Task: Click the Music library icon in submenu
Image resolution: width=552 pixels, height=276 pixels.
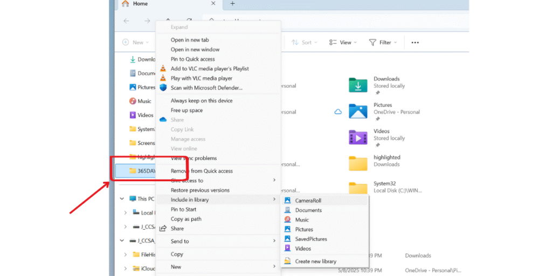Action: tap(288, 220)
